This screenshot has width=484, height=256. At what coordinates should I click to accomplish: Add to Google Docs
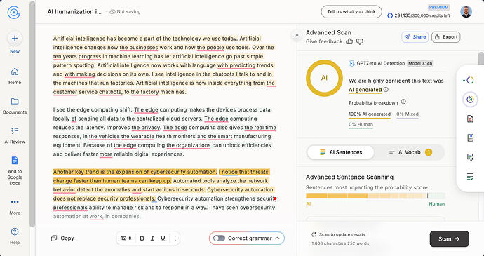(15, 170)
